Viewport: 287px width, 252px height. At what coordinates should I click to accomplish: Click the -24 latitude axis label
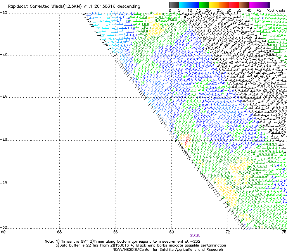(3, 96)
